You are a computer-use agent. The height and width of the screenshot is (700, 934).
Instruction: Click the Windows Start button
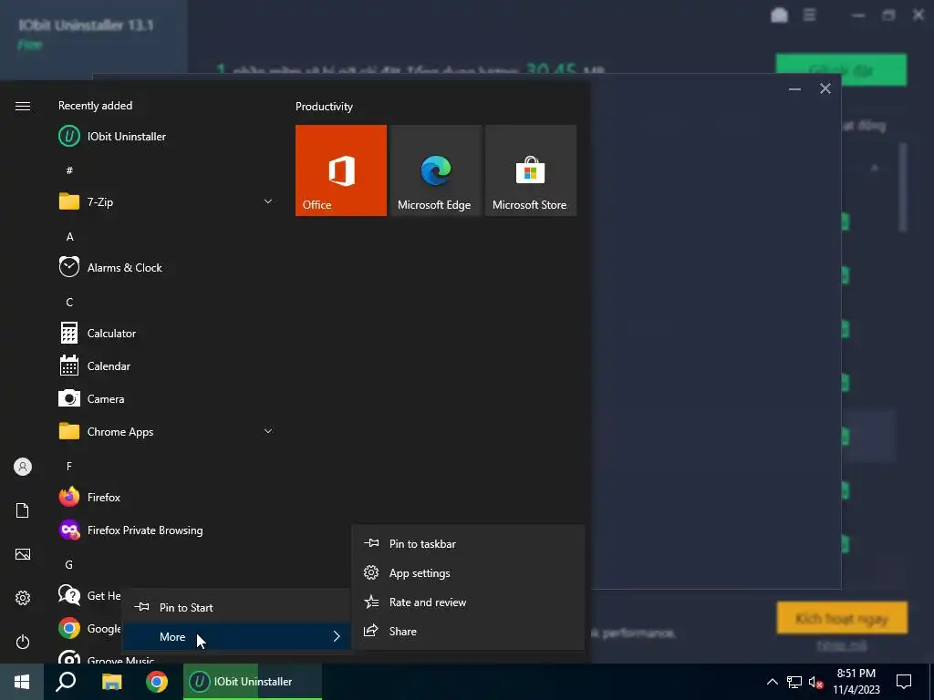click(22, 682)
